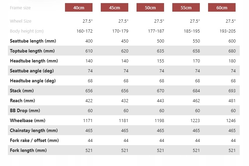Select the Wheel Size row label
The image size is (249, 166).
21,21
